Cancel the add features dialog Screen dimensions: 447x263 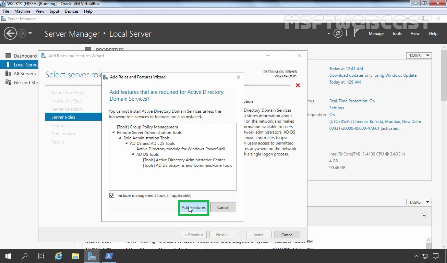click(223, 208)
